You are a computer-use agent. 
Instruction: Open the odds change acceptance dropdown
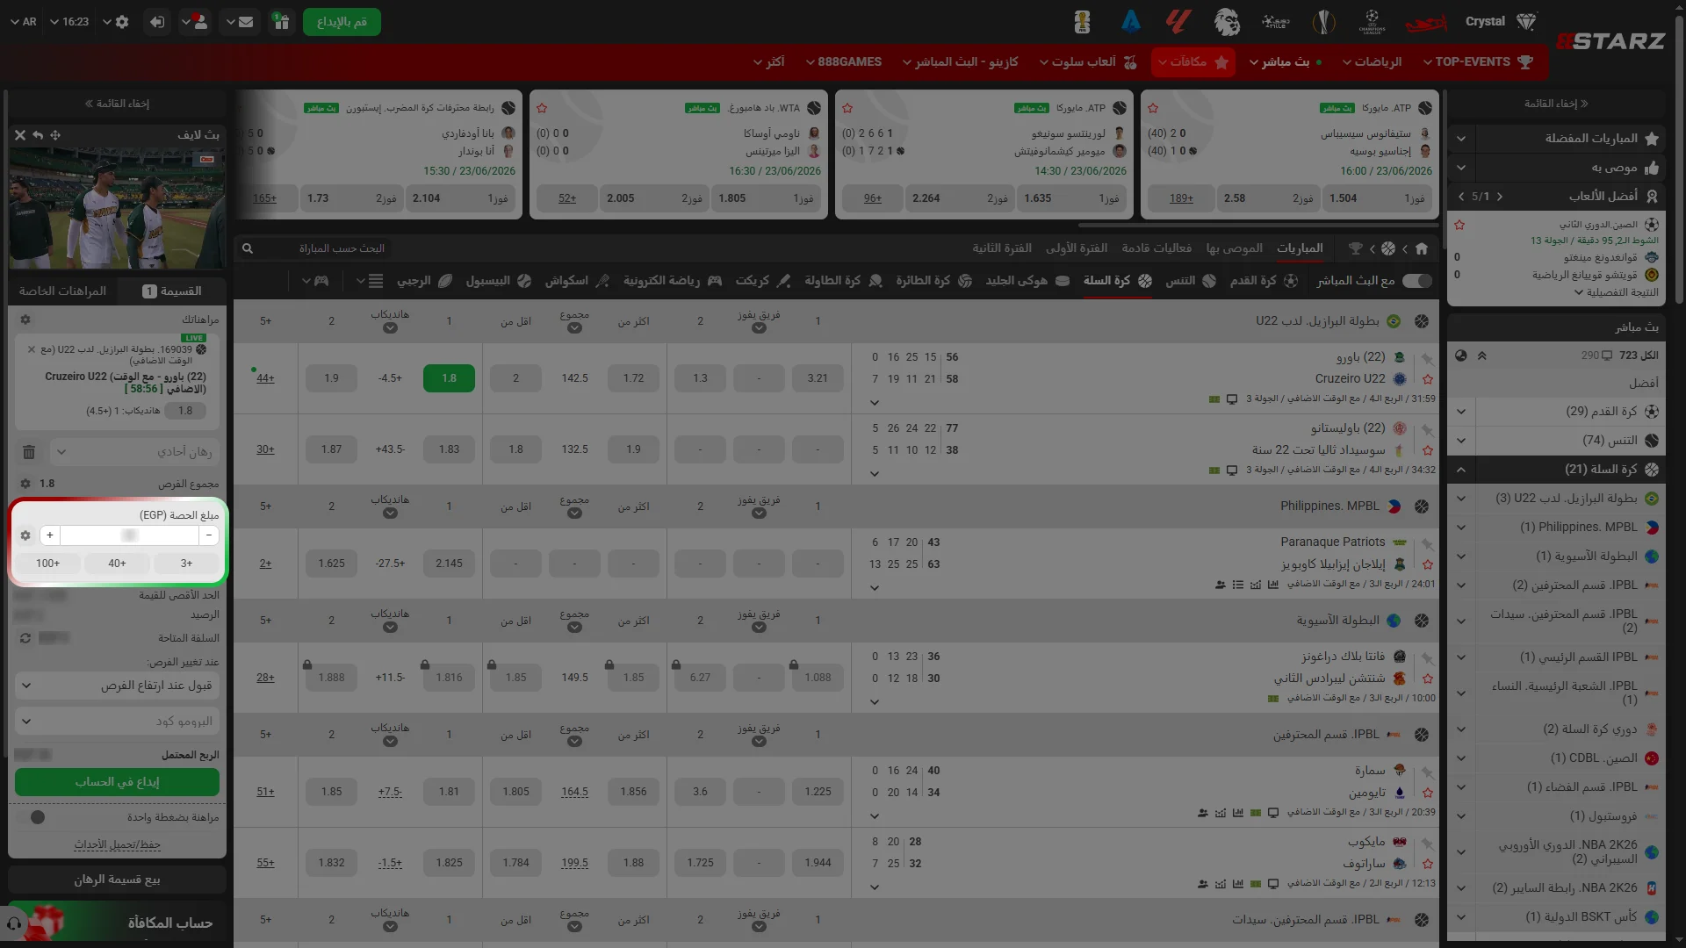118,686
